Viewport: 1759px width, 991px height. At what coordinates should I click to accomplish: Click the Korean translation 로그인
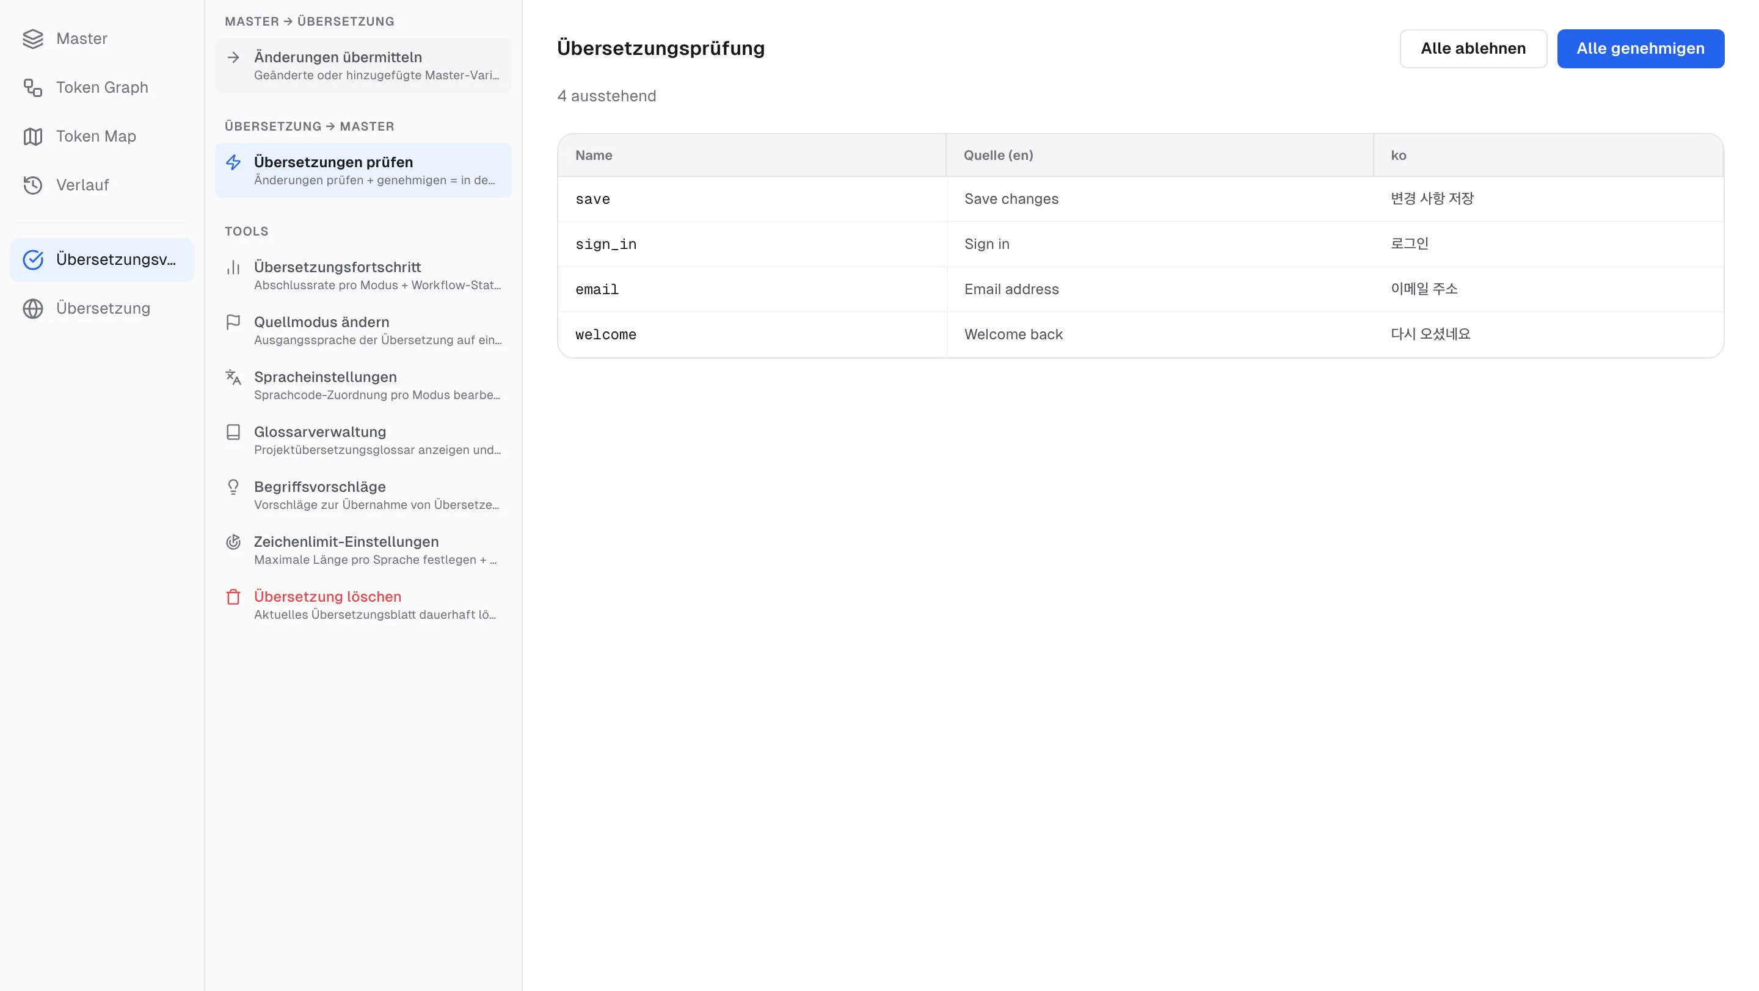point(1410,243)
